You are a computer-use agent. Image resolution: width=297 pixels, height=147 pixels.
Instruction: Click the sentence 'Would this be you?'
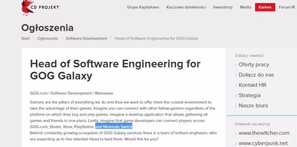pyautogui.click(x=141, y=139)
